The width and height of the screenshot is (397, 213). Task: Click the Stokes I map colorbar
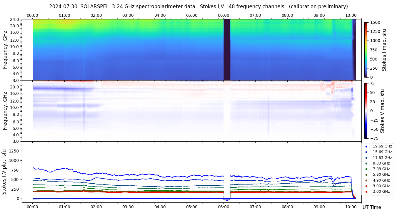click(x=366, y=50)
